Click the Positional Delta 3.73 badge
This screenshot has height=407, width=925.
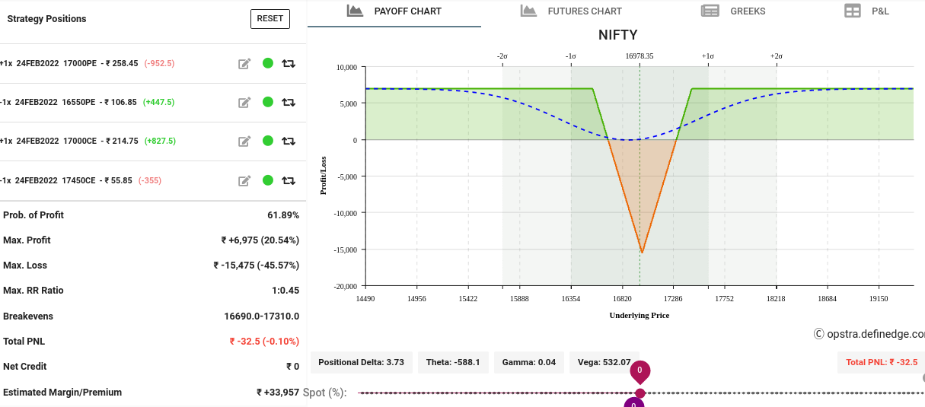tap(362, 363)
